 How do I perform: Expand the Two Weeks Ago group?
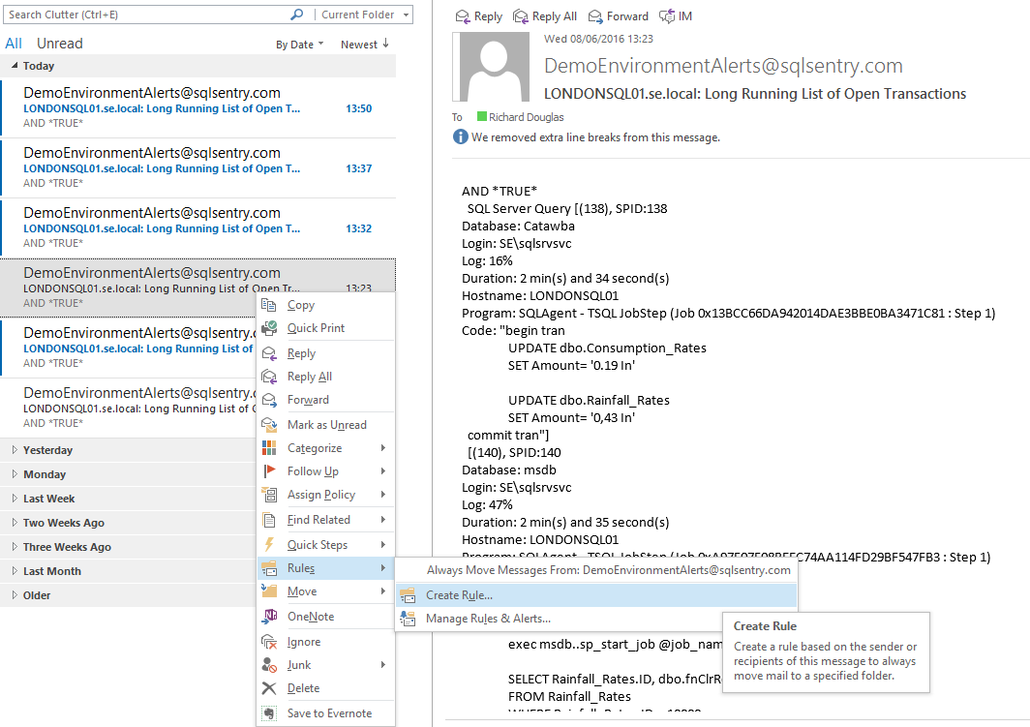point(15,523)
